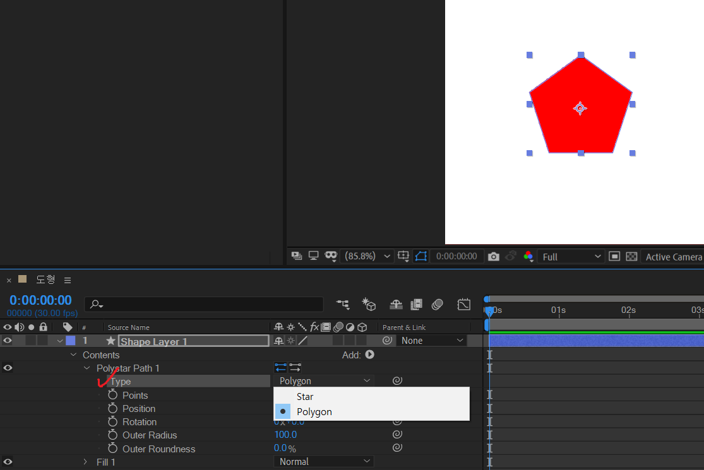Click the Draft 3D icon in timeline
The width and height of the screenshot is (704, 470).
369,305
